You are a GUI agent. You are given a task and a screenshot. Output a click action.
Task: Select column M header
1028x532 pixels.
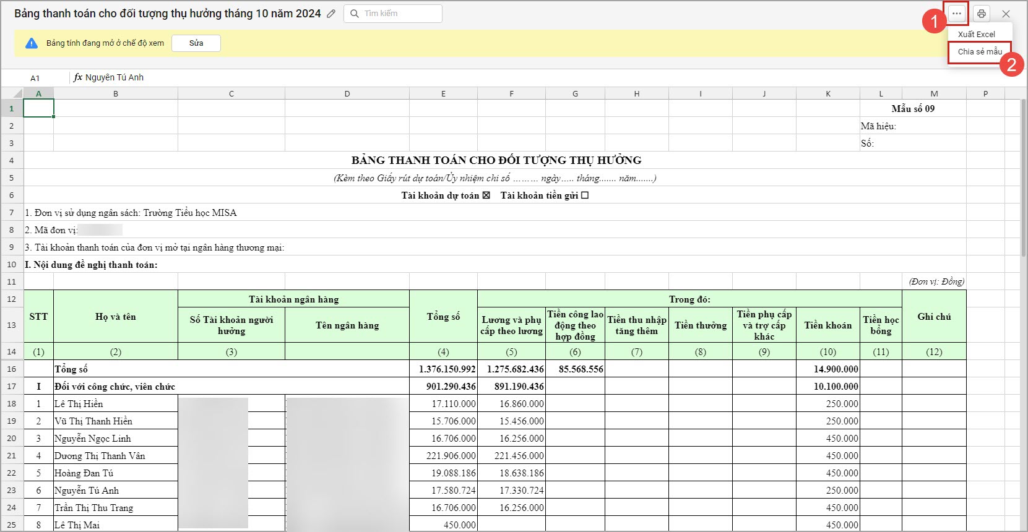click(934, 93)
